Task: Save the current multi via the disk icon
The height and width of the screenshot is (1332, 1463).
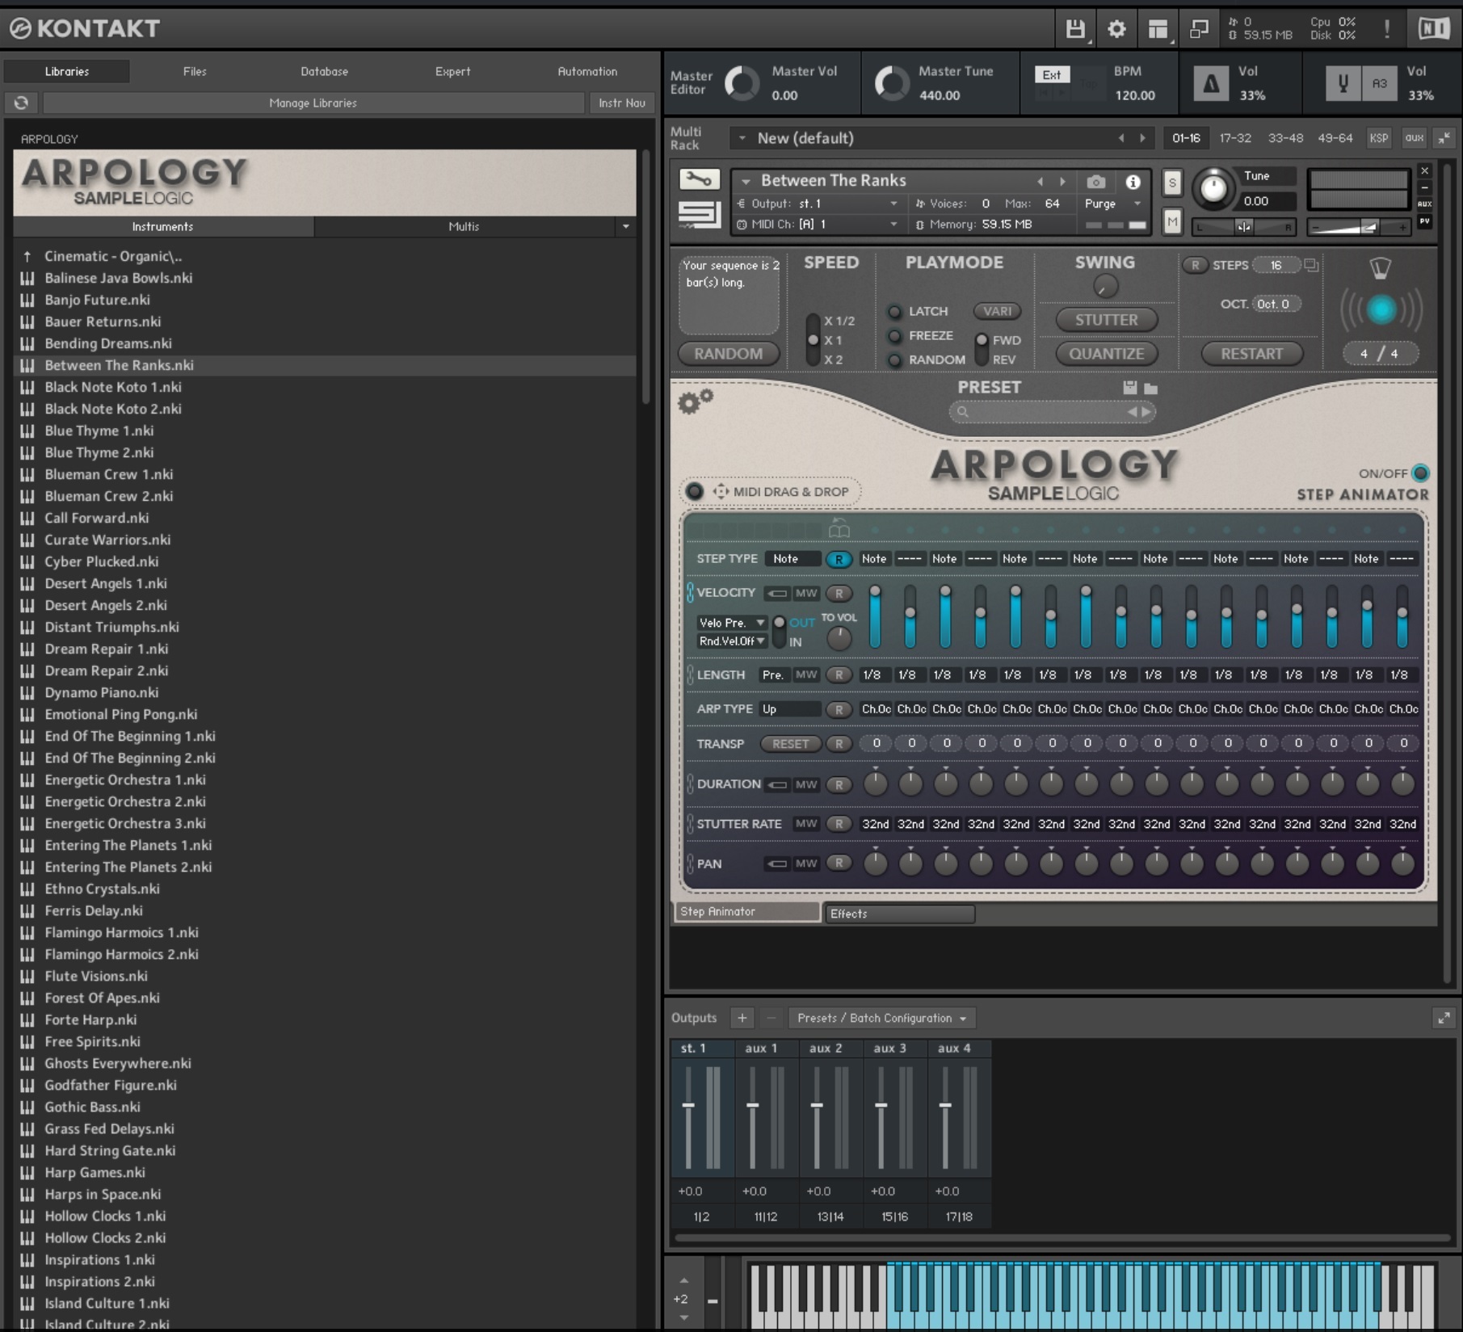Action: [x=1074, y=28]
